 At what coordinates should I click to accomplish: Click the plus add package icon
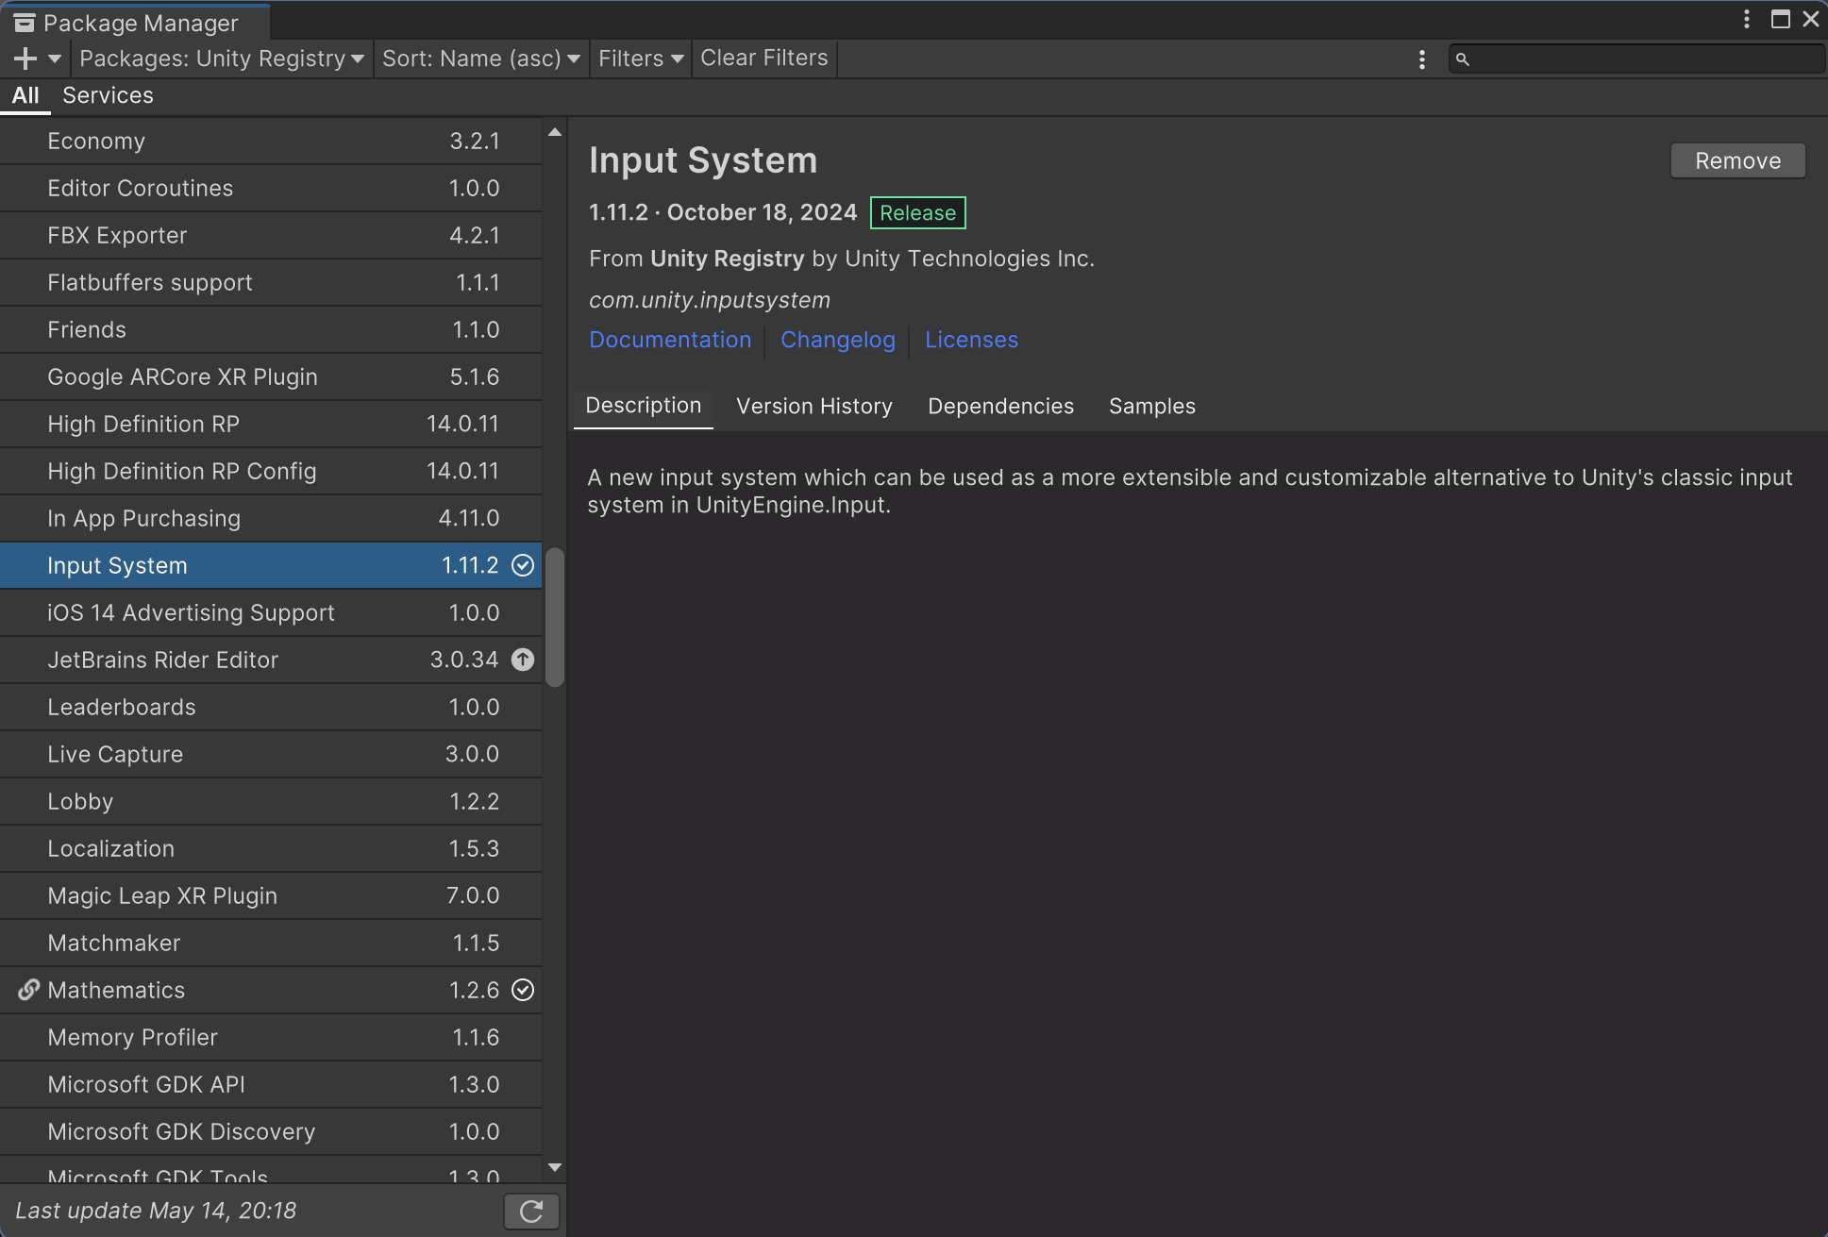[25, 59]
